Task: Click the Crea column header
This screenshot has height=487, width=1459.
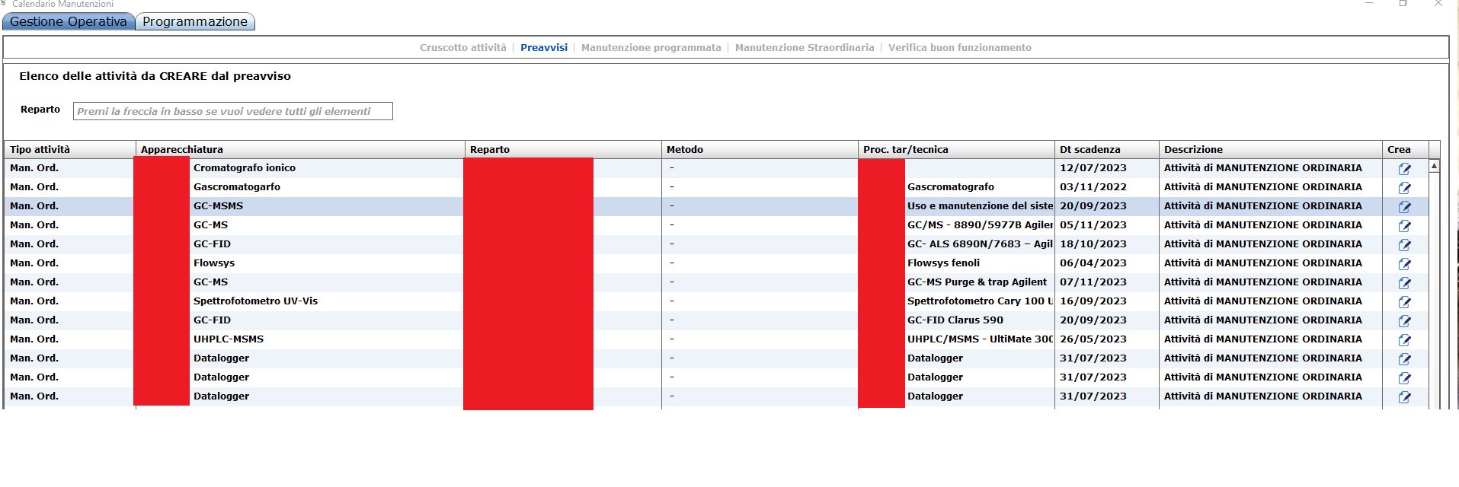Action: click(1406, 149)
